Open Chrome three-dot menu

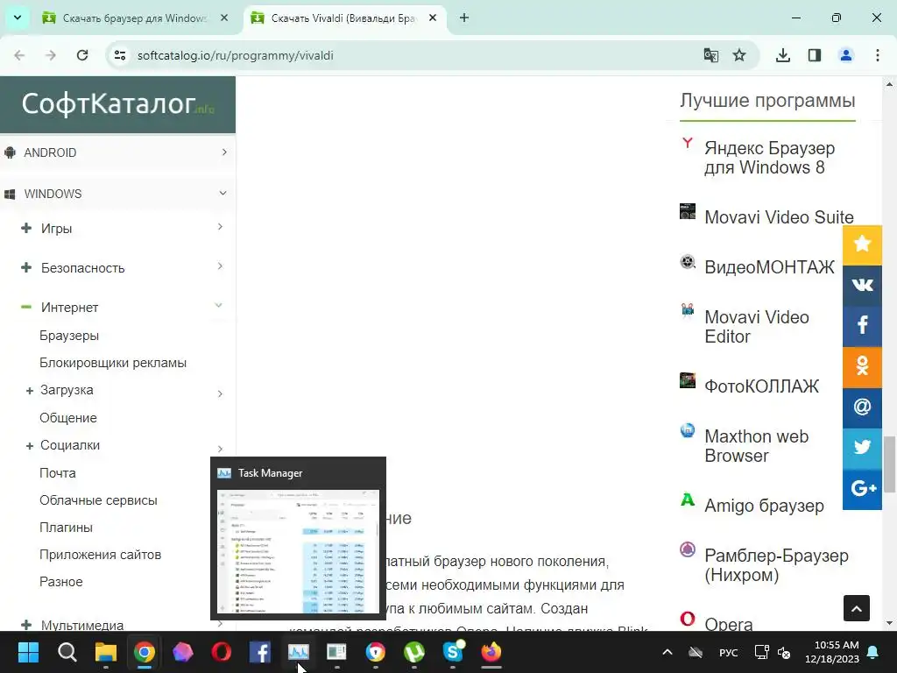pos(878,55)
